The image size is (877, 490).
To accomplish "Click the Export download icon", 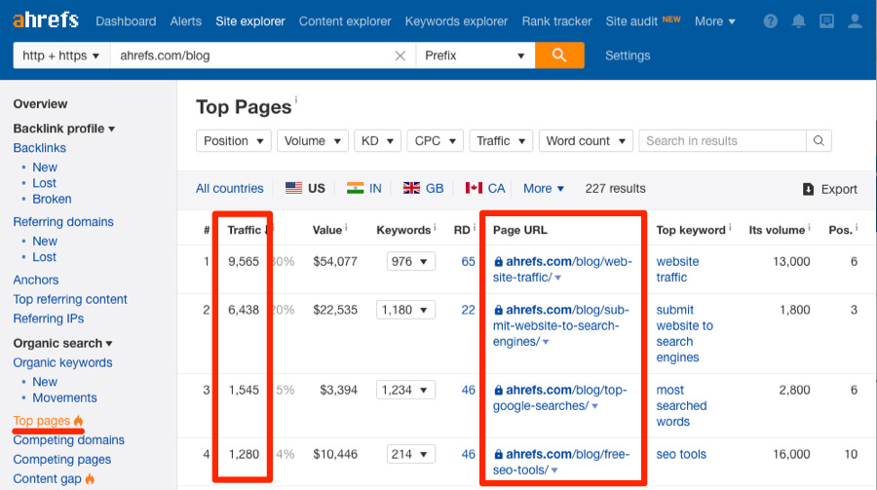I will pyautogui.click(x=808, y=189).
